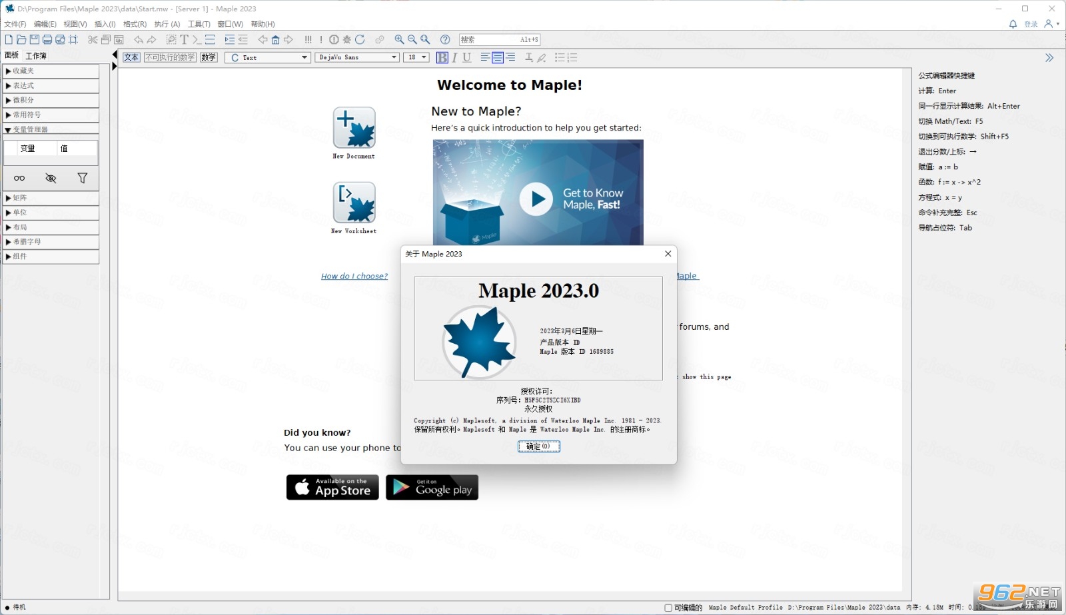Image resolution: width=1066 pixels, height=615 pixels.
Task: Open a file using the folder icon
Action: (21, 40)
